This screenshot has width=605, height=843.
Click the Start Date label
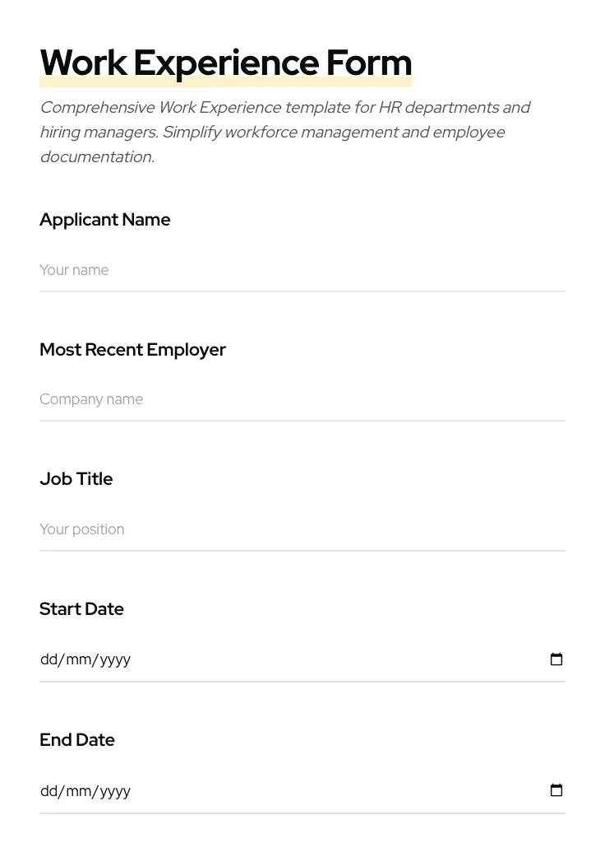tap(81, 609)
